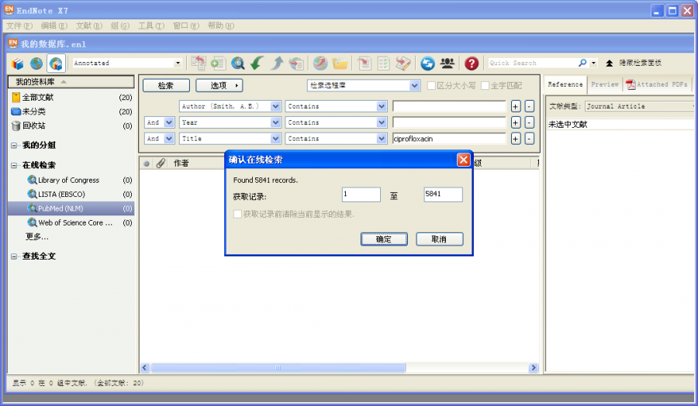This screenshot has width=698, height=406.
Task: Click the Open File folder icon
Action: click(x=340, y=63)
